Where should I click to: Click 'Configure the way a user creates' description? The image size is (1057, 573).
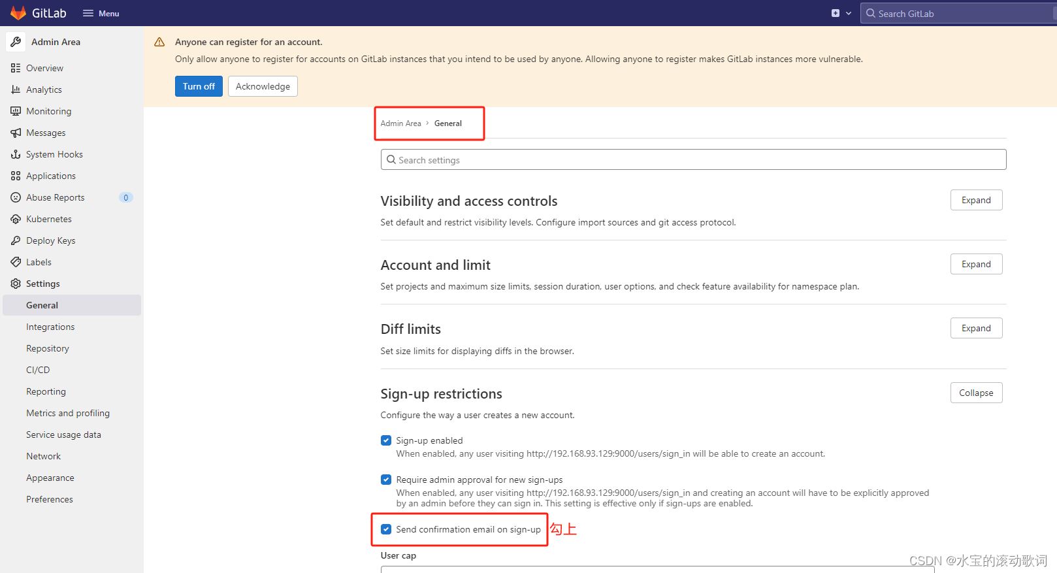point(478,415)
